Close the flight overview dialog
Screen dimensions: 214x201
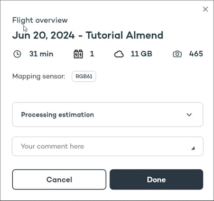tap(206, 9)
